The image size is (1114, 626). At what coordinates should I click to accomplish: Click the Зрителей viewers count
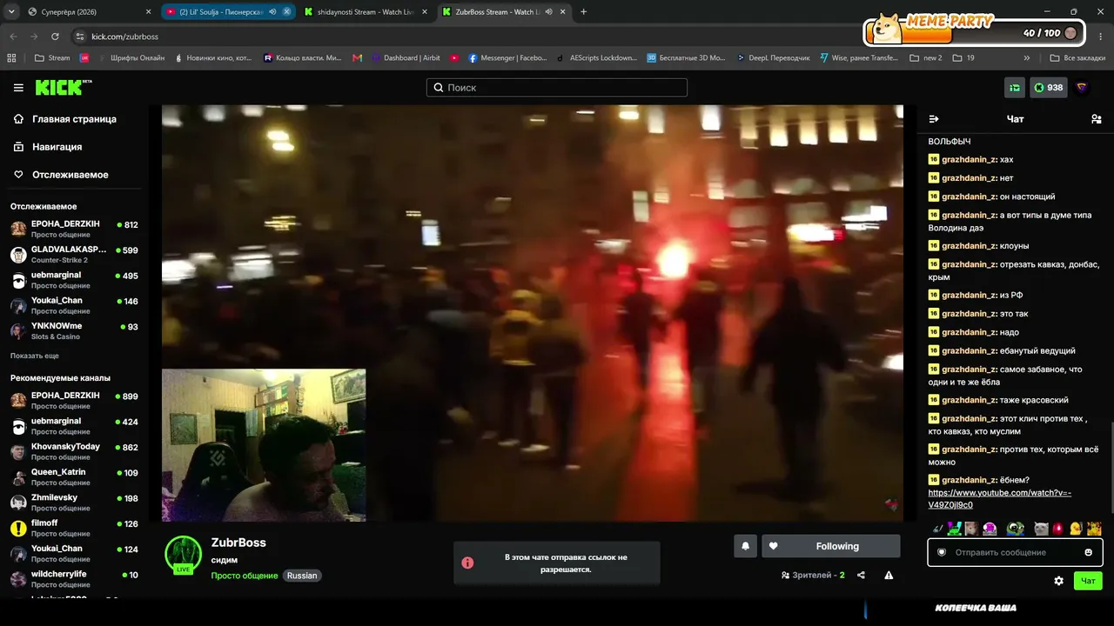(x=813, y=575)
